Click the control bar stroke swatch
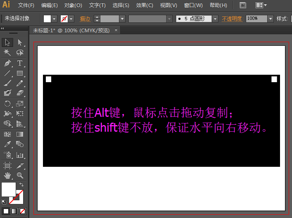The height and width of the screenshot is (218, 292). [64, 19]
